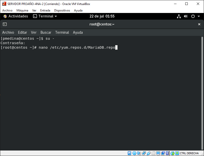Image resolution: width=204 pixels, height=156 pixels.
Task: Minimize the VirtualBox window
Action: point(175,4)
